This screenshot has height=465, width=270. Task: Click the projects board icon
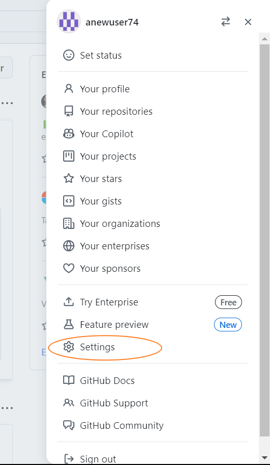point(69,156)
